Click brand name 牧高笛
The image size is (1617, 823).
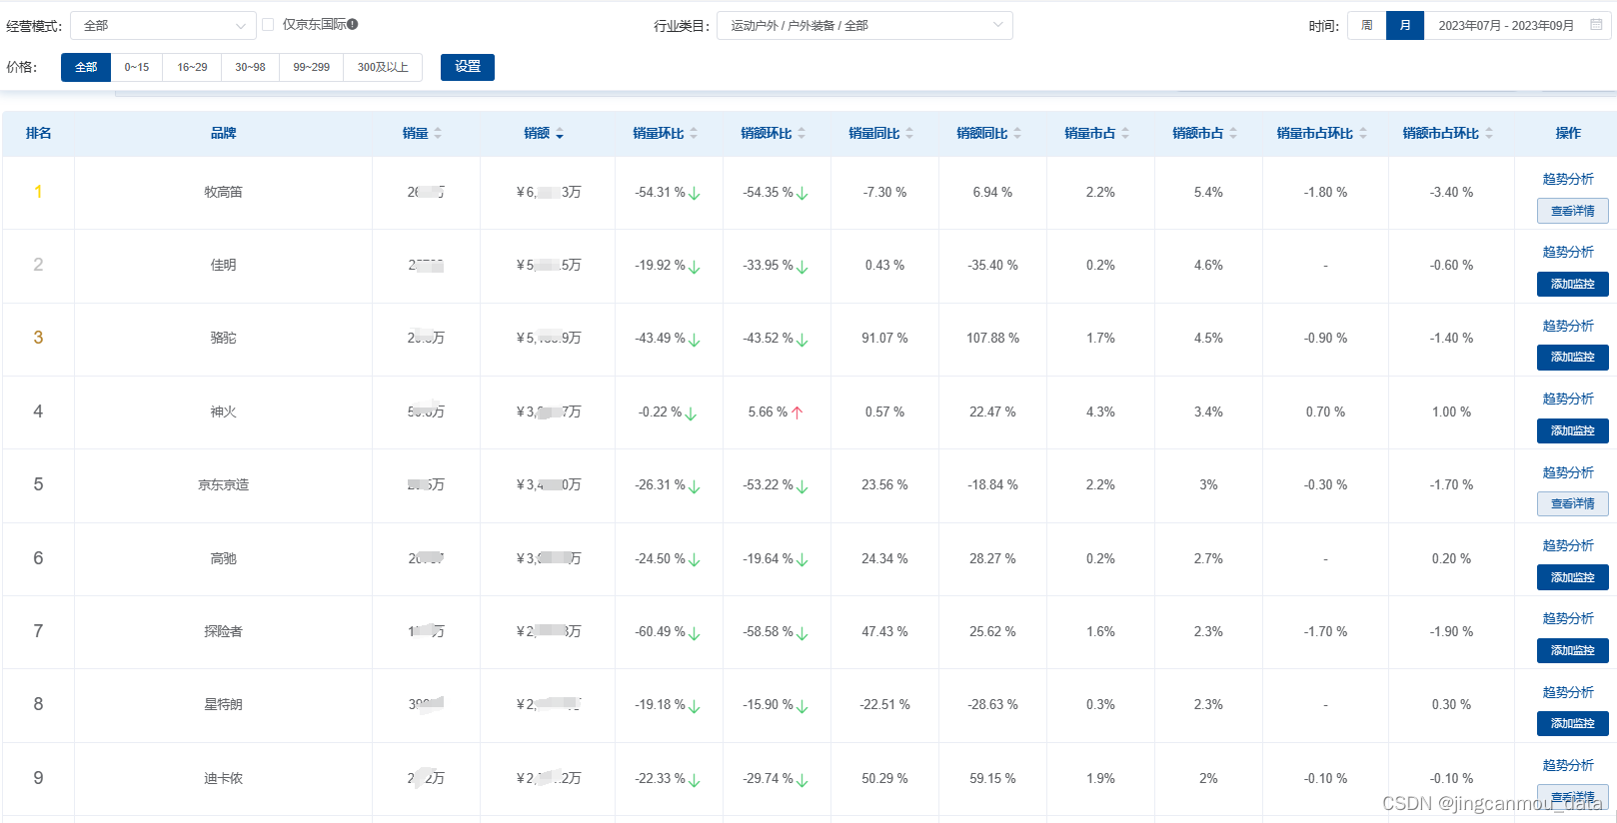223,192
